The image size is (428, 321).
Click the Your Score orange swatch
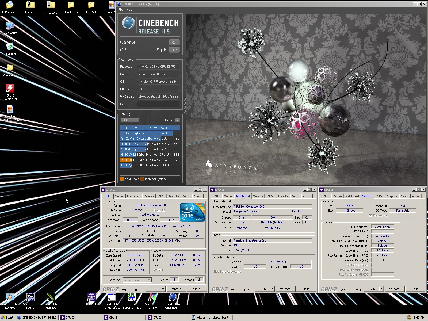[122, 179]
